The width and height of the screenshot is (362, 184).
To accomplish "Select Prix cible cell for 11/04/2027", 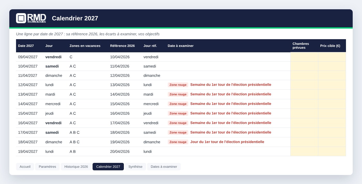I will (332, 76).
